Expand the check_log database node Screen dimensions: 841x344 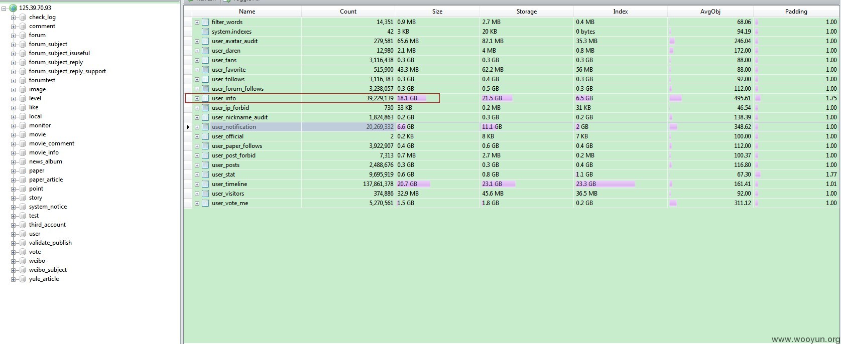[14, 17]
